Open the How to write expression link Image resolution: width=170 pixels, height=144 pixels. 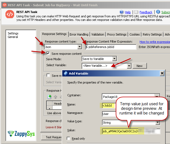(155, 42)
